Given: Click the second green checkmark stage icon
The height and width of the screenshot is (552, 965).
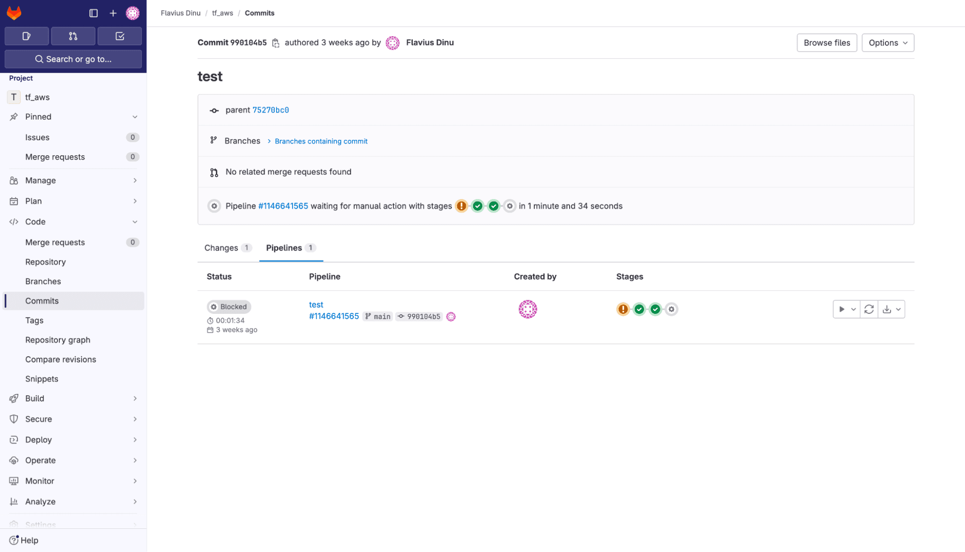Looking at the screenshot, I should point(655,309).
